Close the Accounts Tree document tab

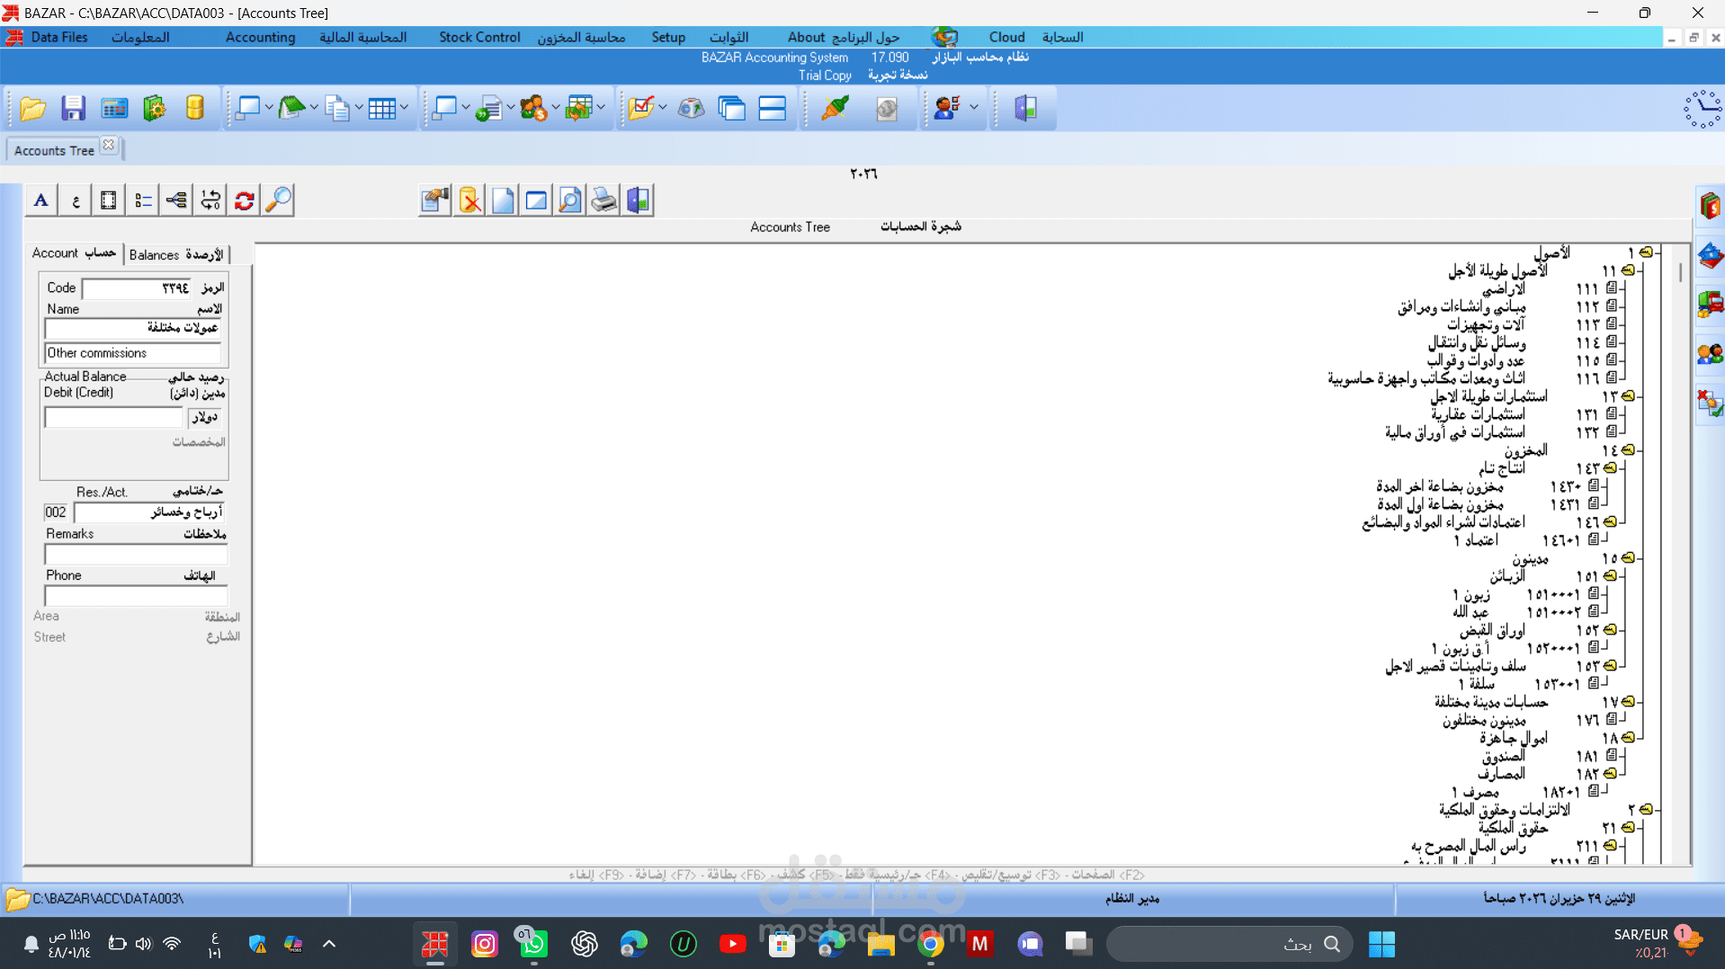click(x=109, y=145)
